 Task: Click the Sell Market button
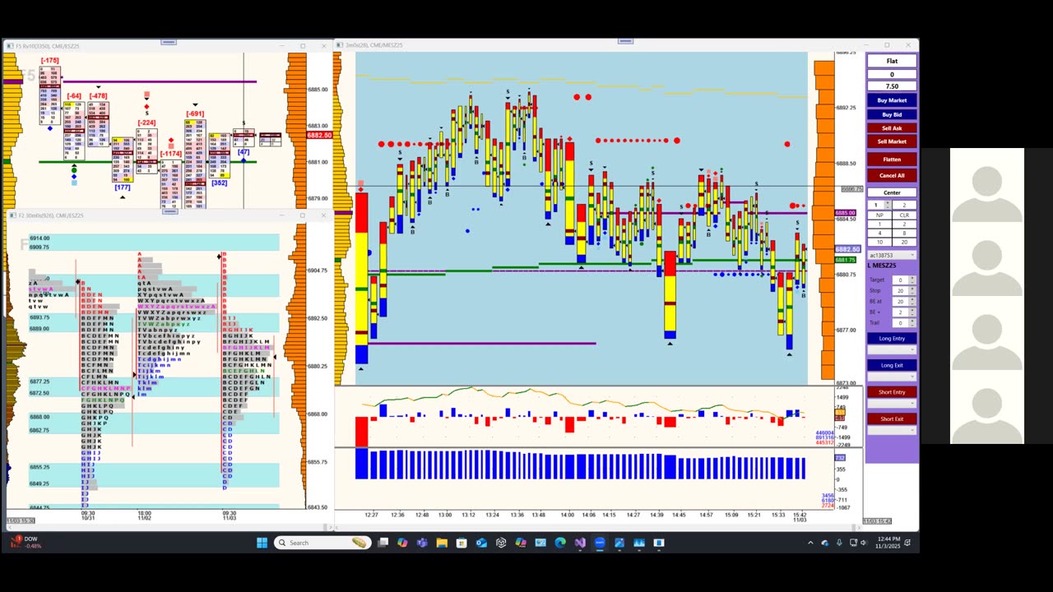(x=892, y=141)
